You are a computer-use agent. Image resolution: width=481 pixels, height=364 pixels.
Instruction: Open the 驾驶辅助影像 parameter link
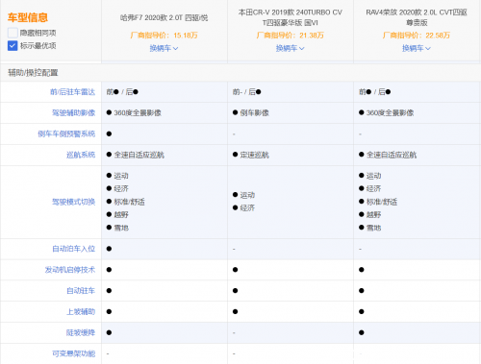pos(73,113)
